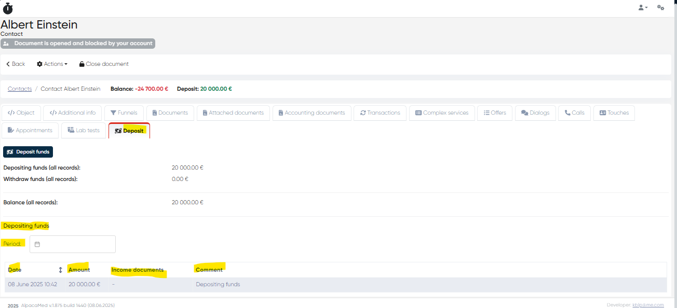
Task: Open the settings gears icon
Action: click(660, 8)
